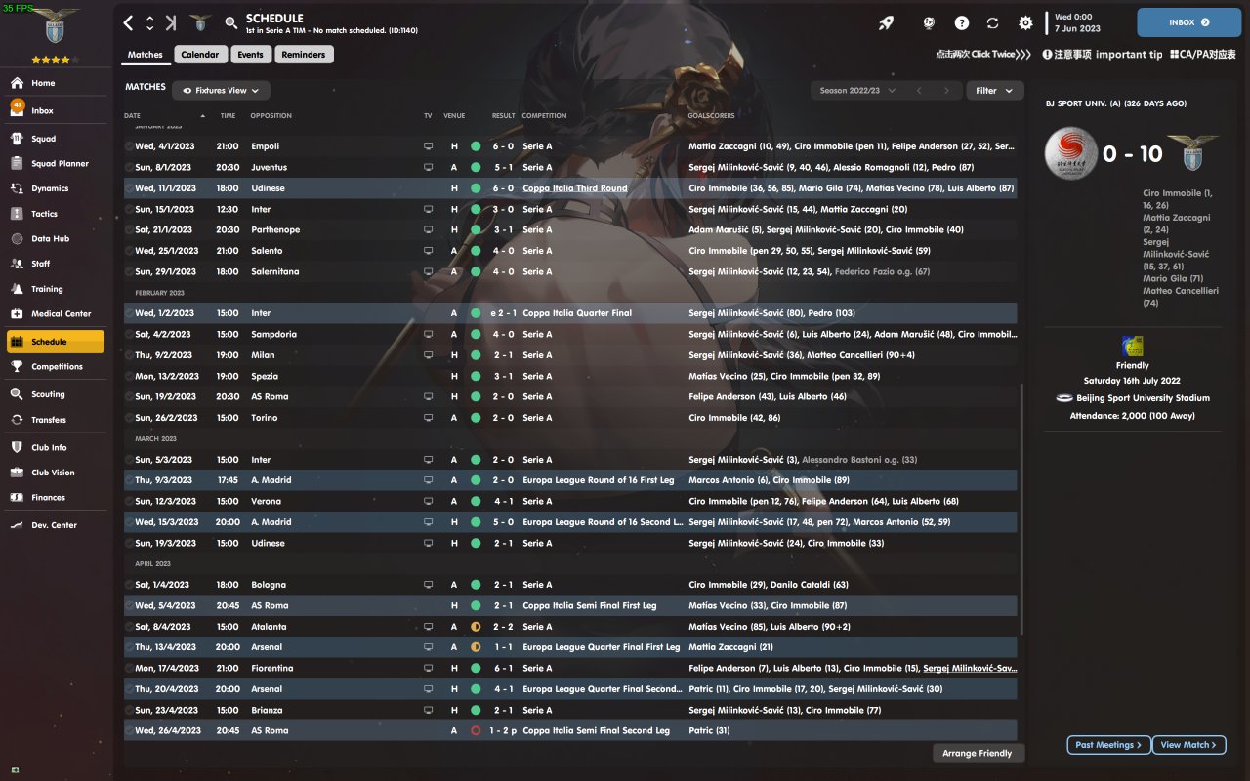
Task: Click the blue INBOX button
Action: coord(1189,22)
